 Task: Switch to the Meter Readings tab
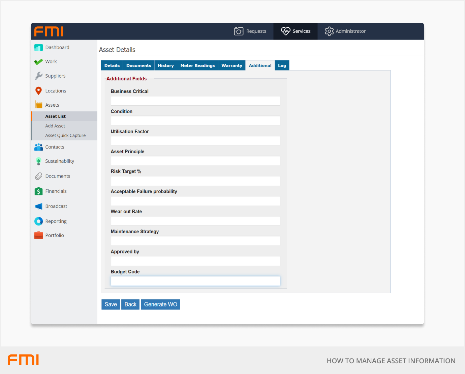pos(197,65)
